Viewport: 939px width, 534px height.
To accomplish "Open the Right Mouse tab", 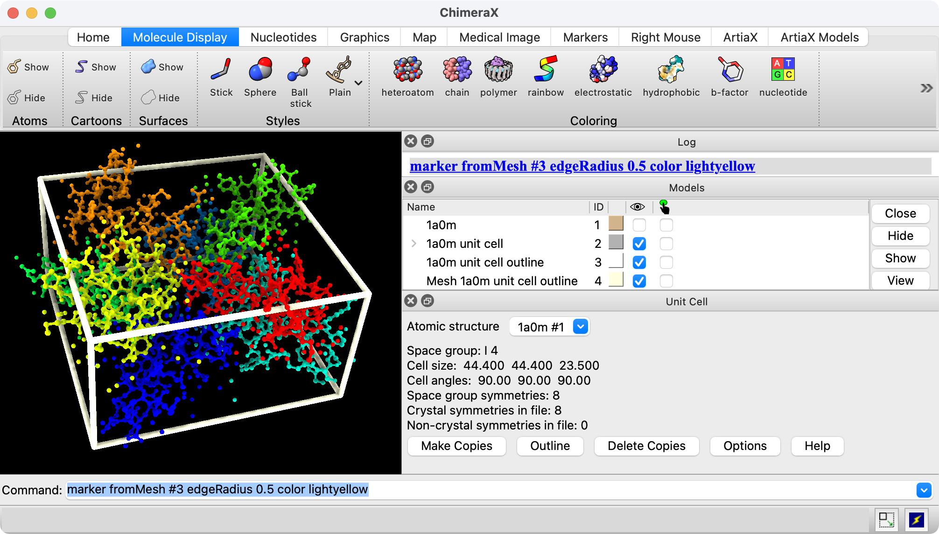I will [x=665, y=37].
